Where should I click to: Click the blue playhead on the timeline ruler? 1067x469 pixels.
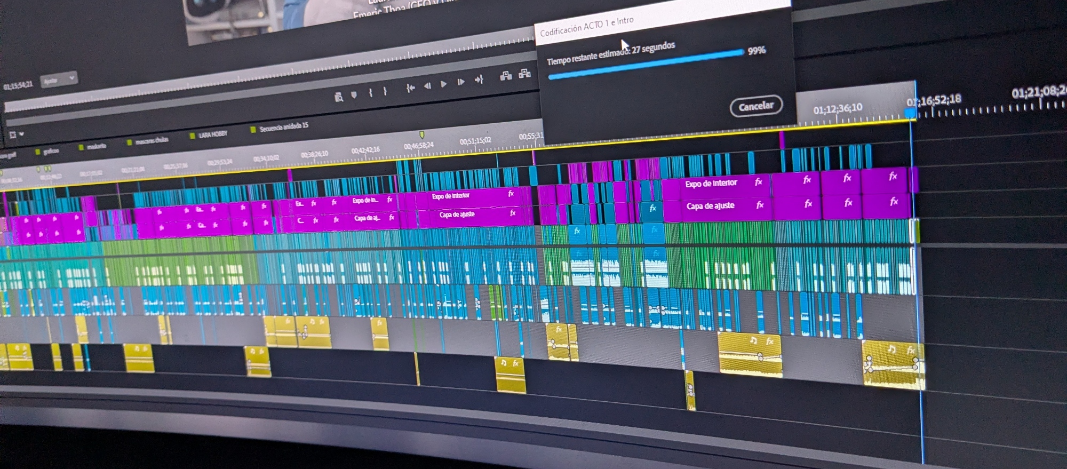[x=910, y=113]
